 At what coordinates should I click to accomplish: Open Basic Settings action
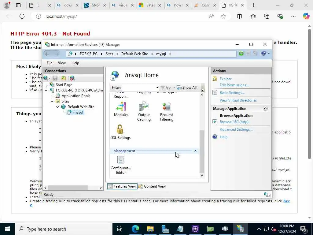point(232,92)
